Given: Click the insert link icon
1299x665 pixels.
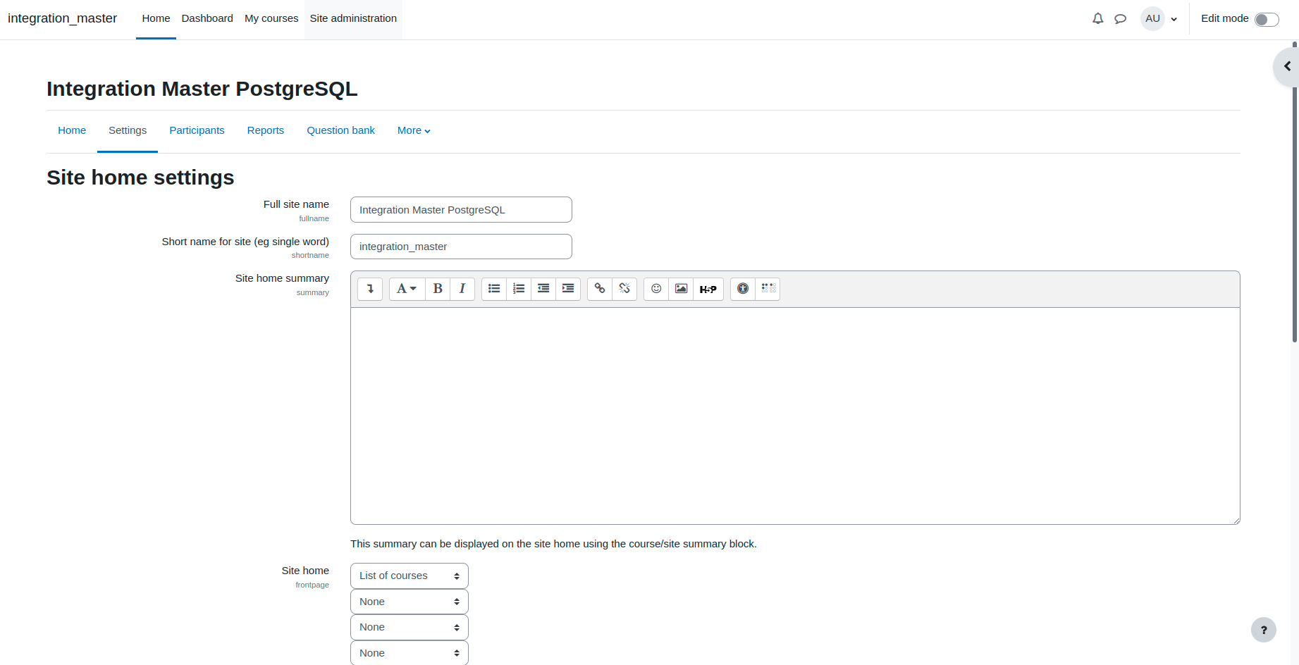Looking at the screenshot, I should pos(600,289).
